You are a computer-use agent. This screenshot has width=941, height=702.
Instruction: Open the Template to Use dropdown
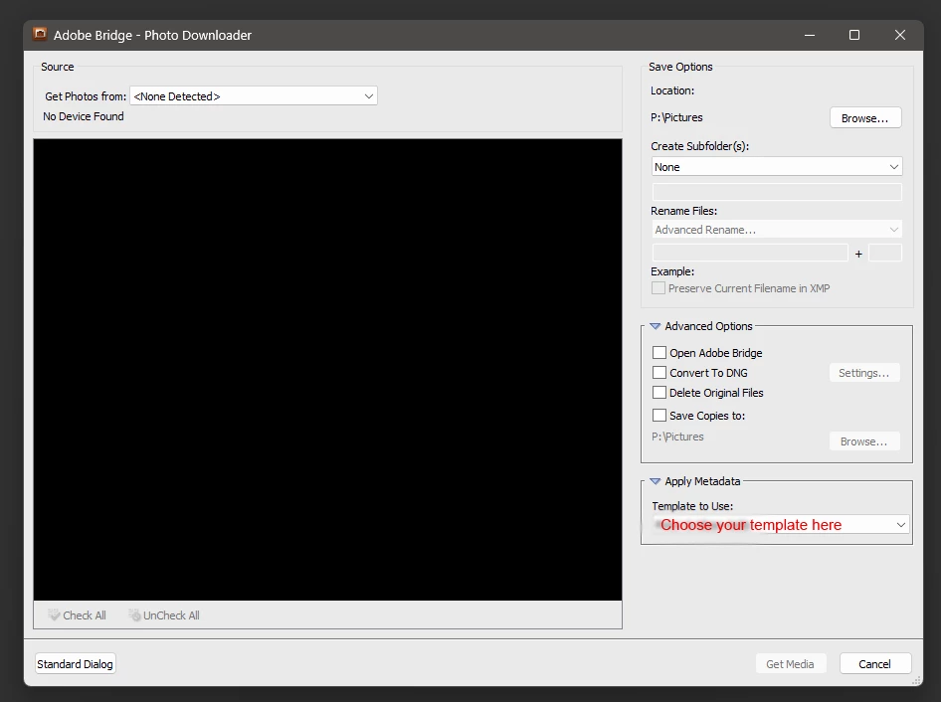(780, 524)
